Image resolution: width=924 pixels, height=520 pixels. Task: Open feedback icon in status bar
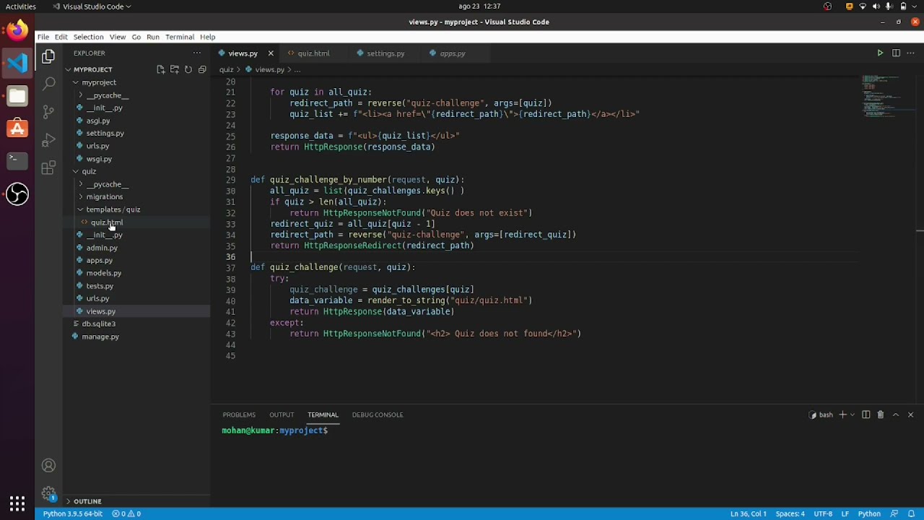(894, 513)
